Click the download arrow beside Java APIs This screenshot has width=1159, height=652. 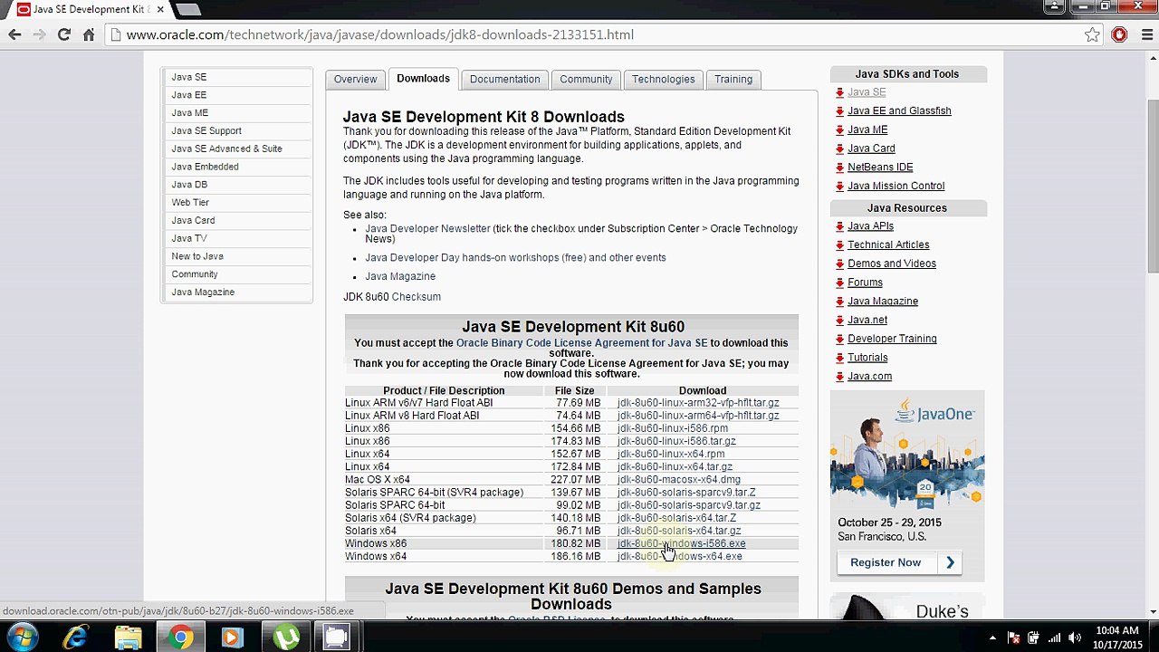pyautogui.click(x=840, y=226)
